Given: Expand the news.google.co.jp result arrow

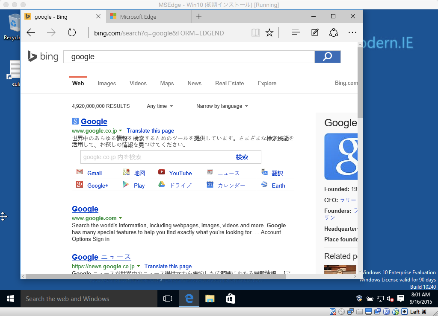Looking at the screenshot, I should click(138, 266).
